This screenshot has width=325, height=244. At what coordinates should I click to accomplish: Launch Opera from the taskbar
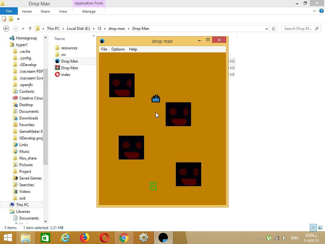[104, 238]
